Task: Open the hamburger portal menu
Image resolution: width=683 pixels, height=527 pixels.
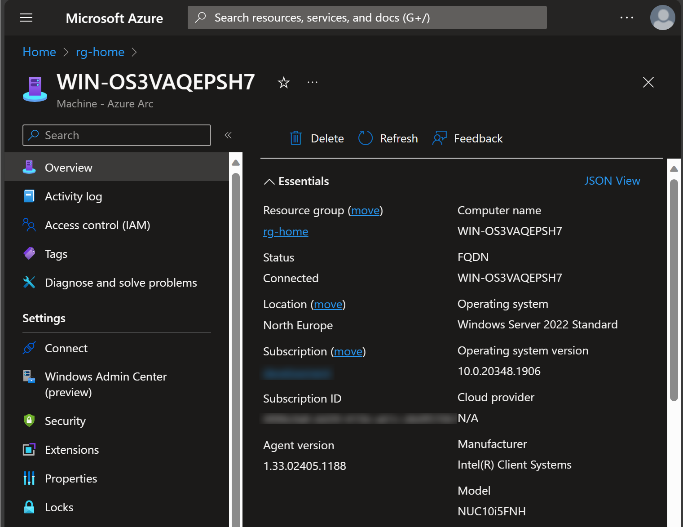Action: [x=26, y=18]
